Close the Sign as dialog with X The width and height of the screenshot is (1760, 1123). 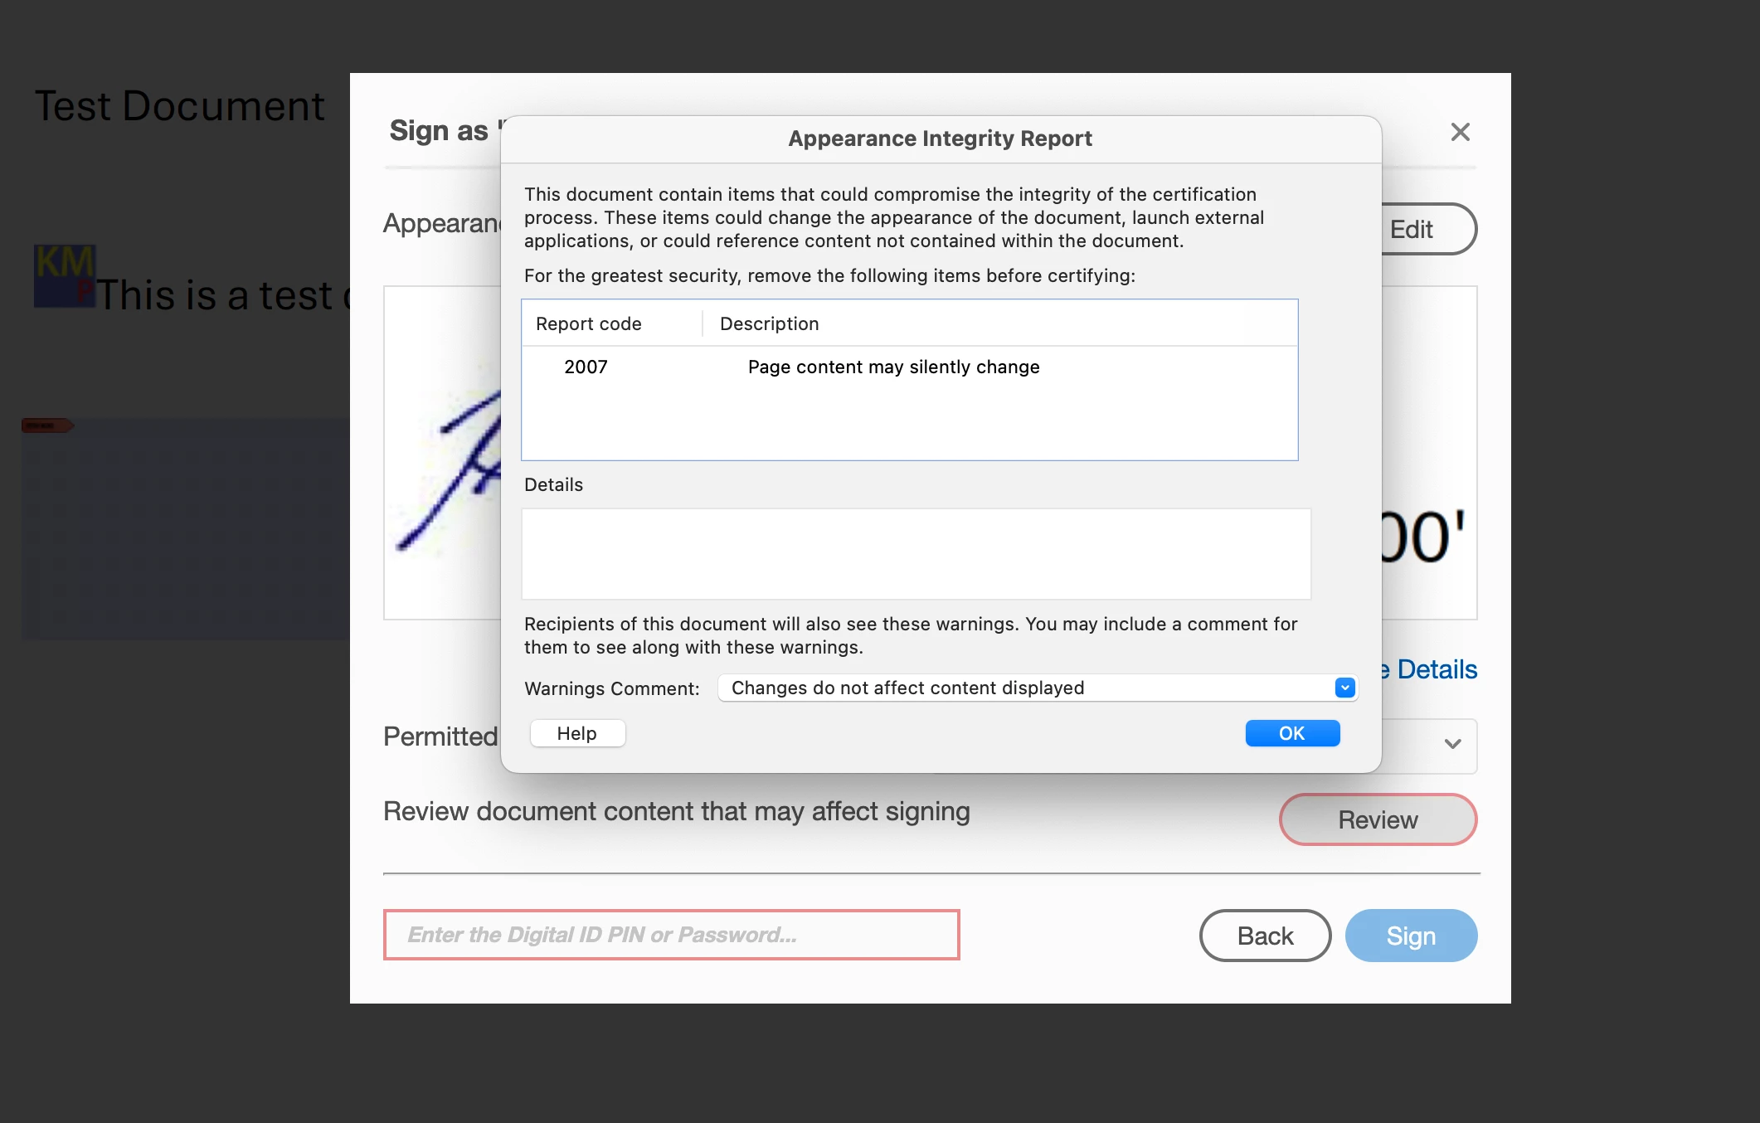(x=1460, y=132)
